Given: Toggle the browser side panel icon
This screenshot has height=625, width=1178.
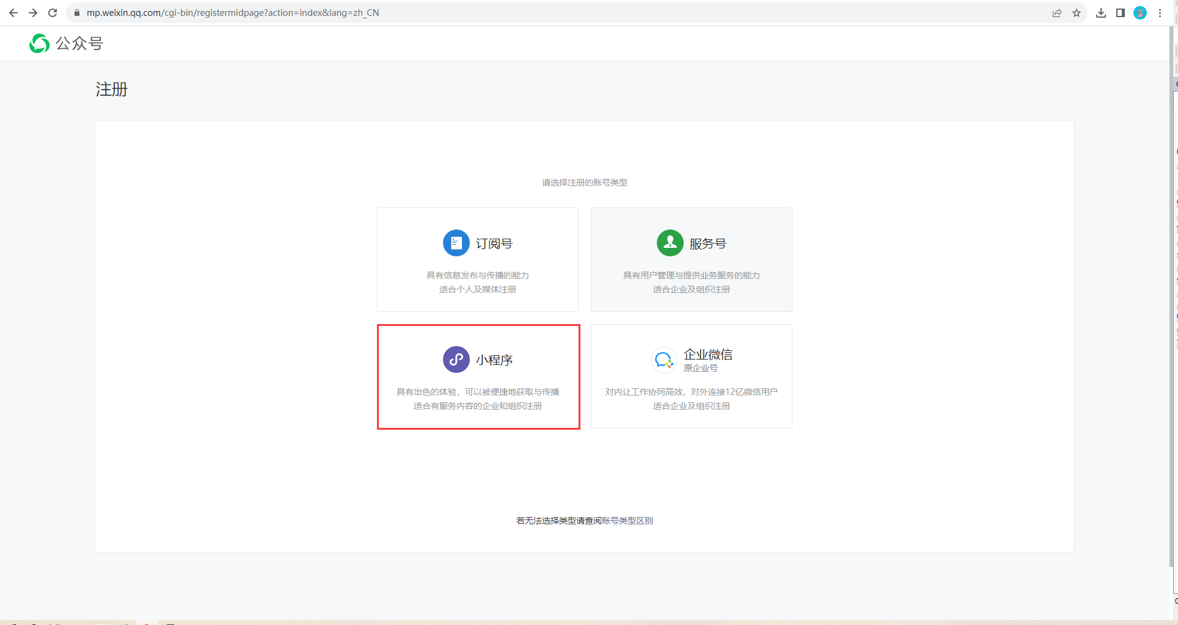Looking at the screenshot, I should pyautogui.click(x=1121, y=13).
